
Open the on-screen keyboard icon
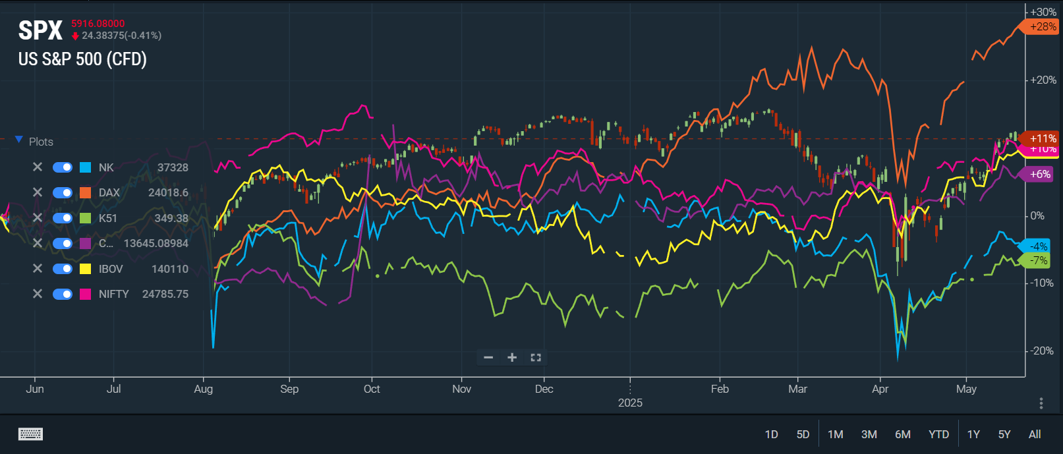pos(31,434)
